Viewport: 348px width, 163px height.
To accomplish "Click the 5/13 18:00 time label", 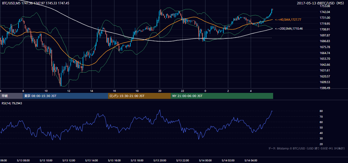I will pyautogui.click(x=137, y=161).
